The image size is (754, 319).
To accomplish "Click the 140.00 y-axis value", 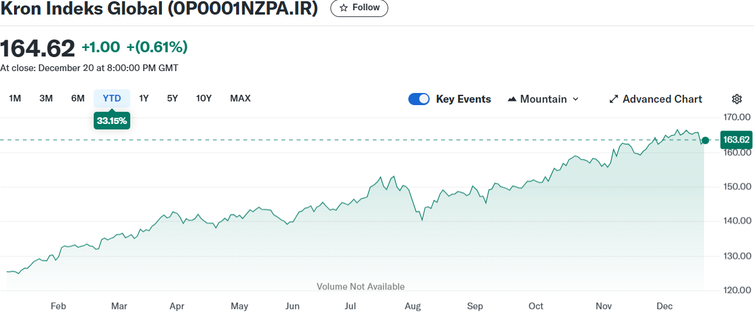I will click(x=736, y=221).
